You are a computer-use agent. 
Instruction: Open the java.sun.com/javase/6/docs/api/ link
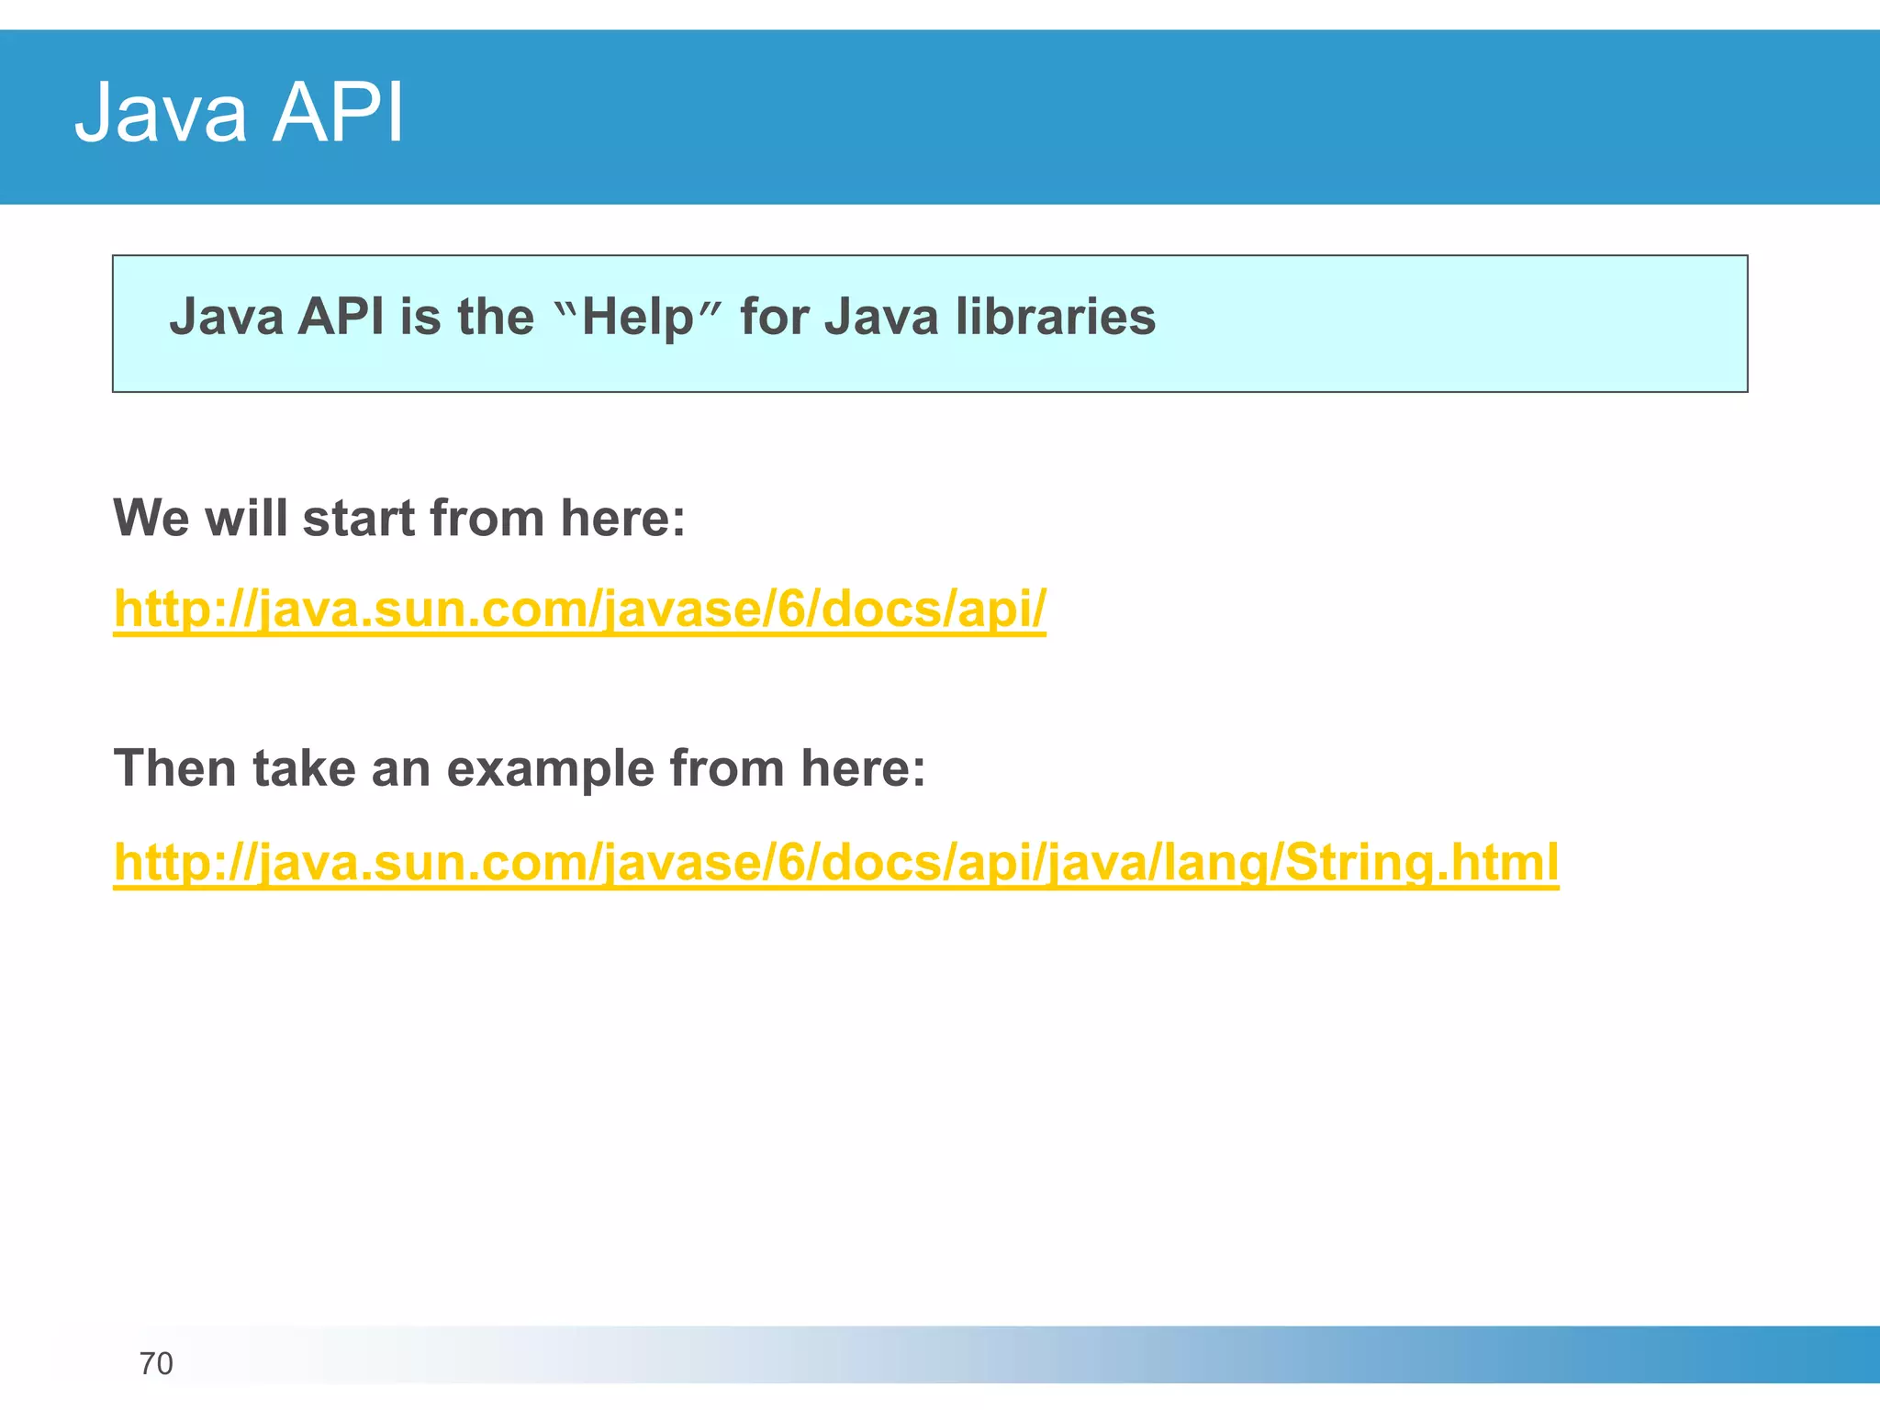(579, 610)
